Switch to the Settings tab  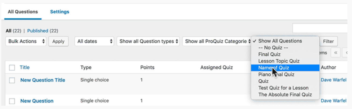[60, 12]
